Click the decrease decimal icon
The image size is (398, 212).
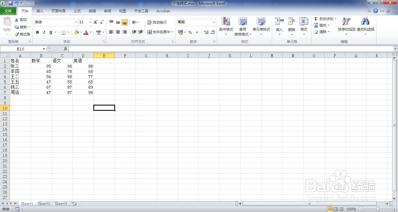pyautogui.click(x=213, y=32)
